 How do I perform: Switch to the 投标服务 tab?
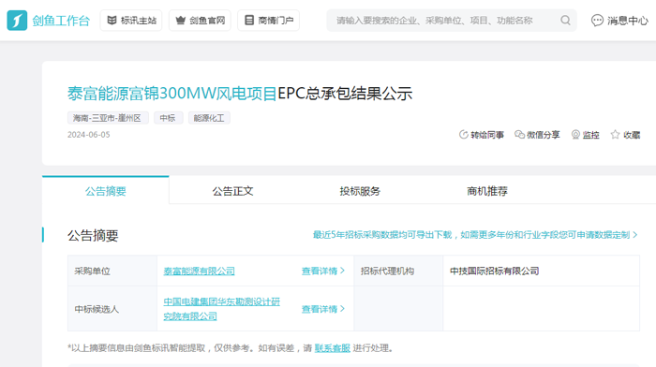click(360, 191)
